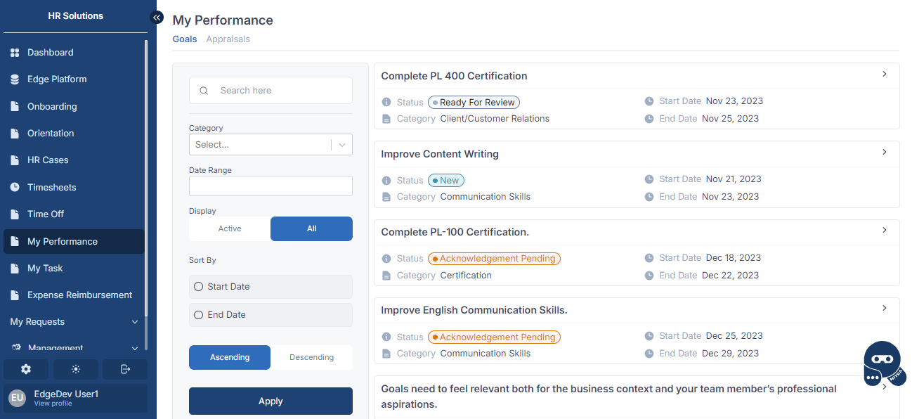The width and height of the screenshot is (912, 419).
Task: Set sort order to Descending
Action: click(x=311, y=357)
